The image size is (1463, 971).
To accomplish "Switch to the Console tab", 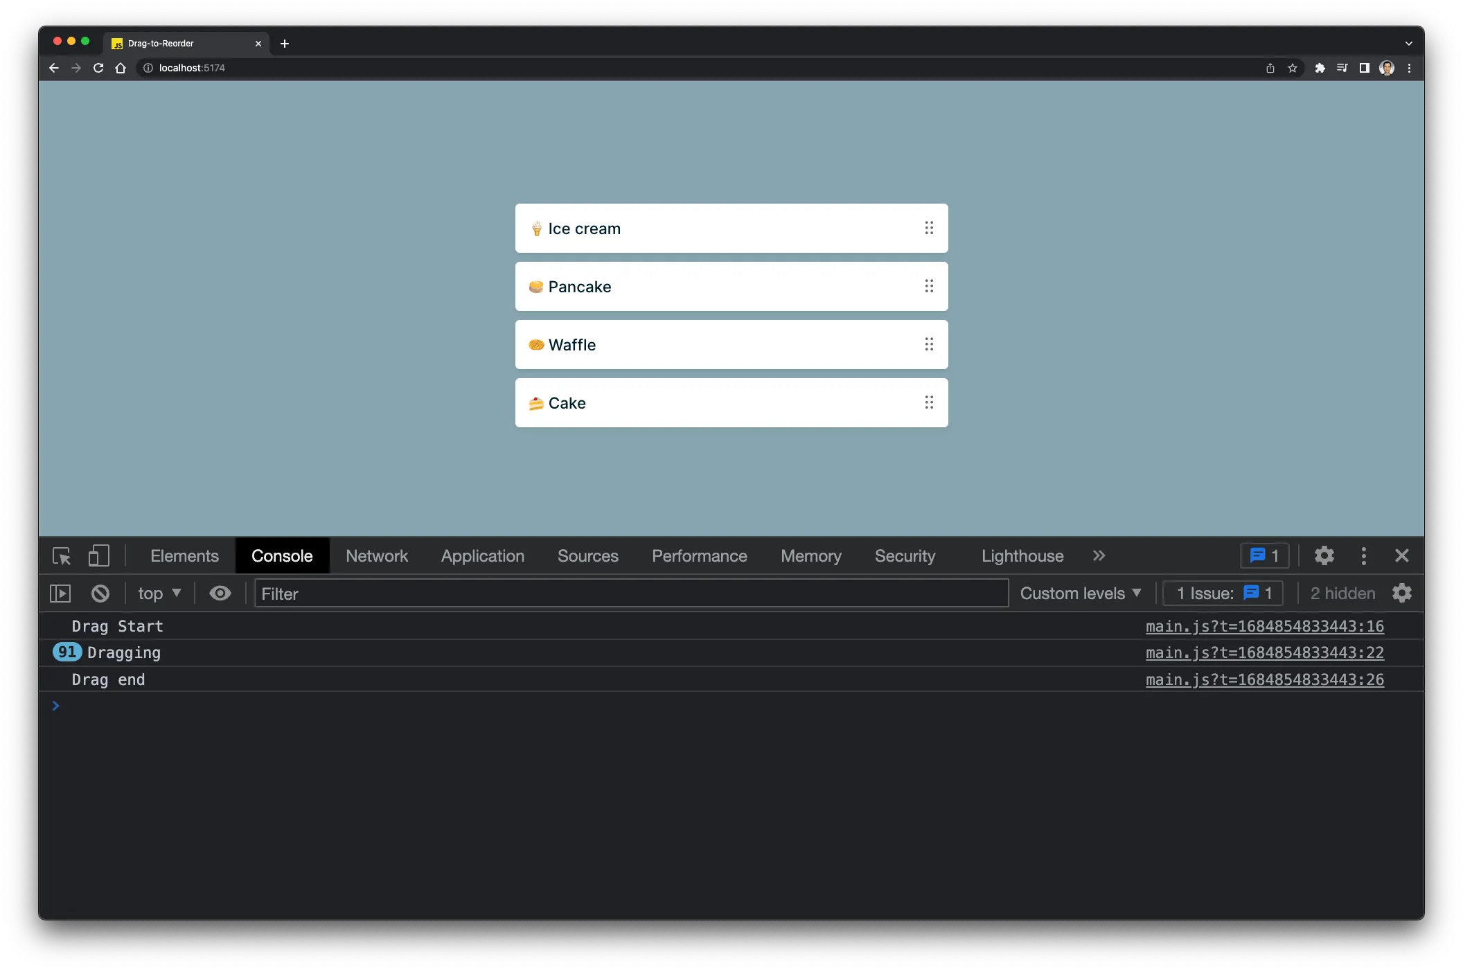I will click(x=282, y=556).
